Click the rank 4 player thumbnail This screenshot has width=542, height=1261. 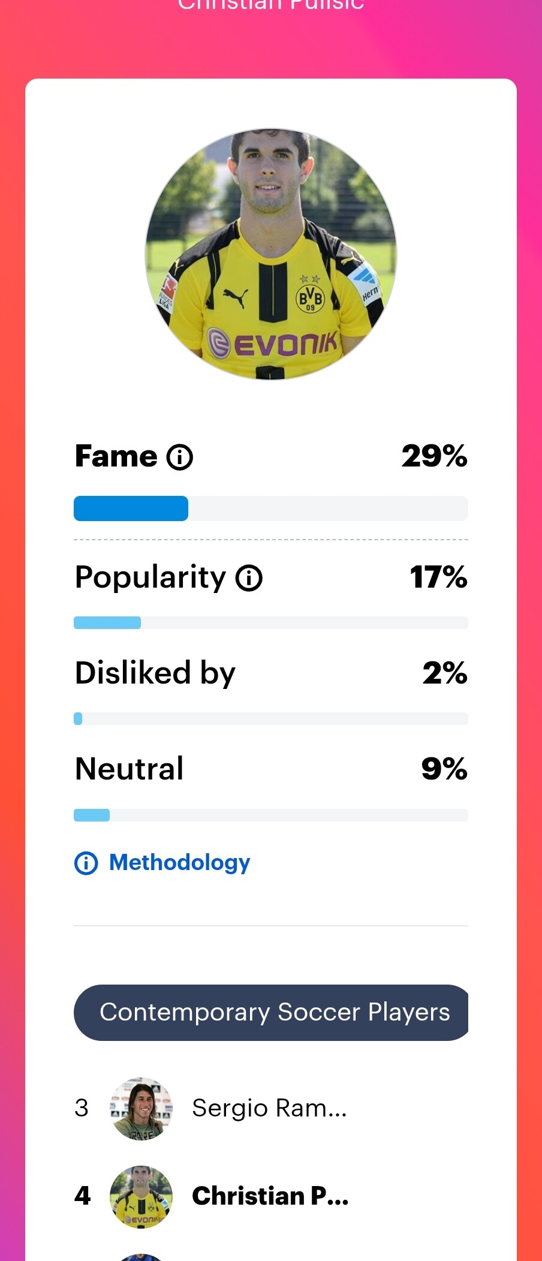(x=141, y=1196)
